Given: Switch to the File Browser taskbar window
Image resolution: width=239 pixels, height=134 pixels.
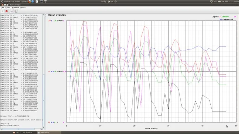Looking at the screenshot, I should tap(23, 133).
